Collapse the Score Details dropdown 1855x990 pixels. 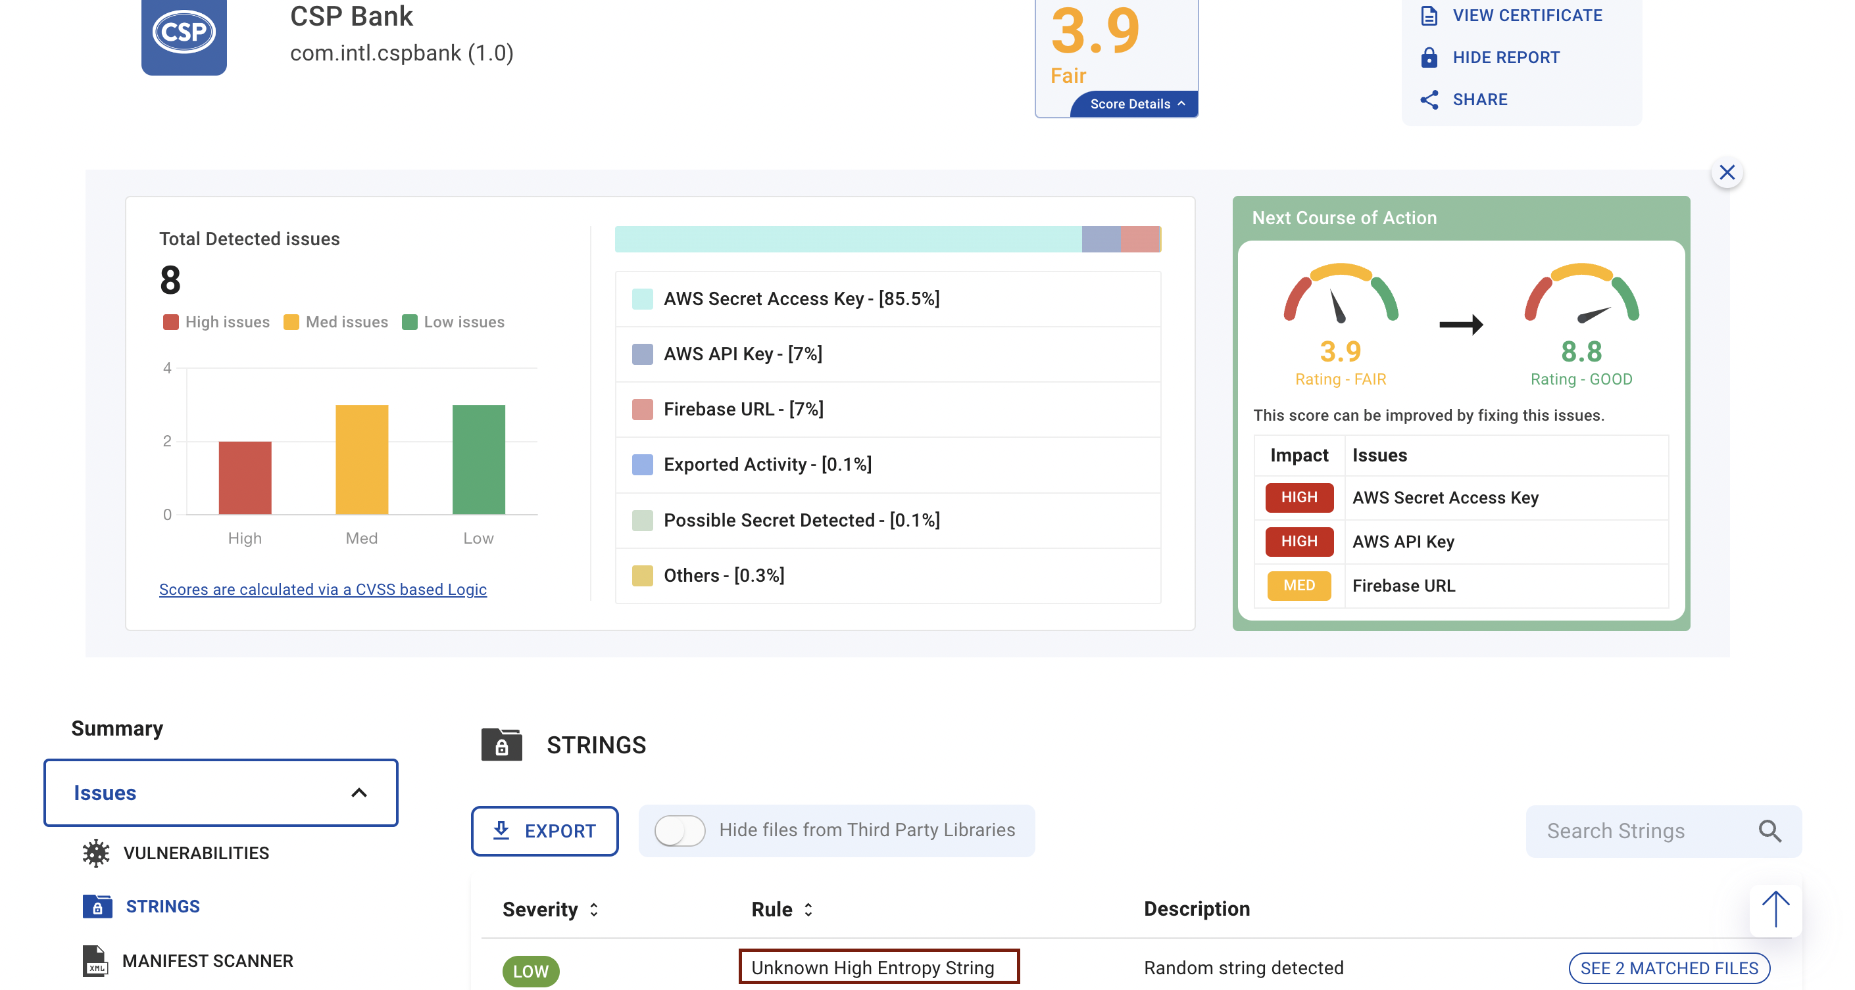tap(1135, 104)
